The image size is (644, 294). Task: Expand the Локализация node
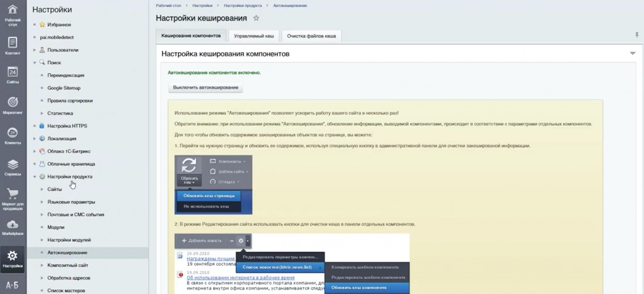tap(35, 139)
